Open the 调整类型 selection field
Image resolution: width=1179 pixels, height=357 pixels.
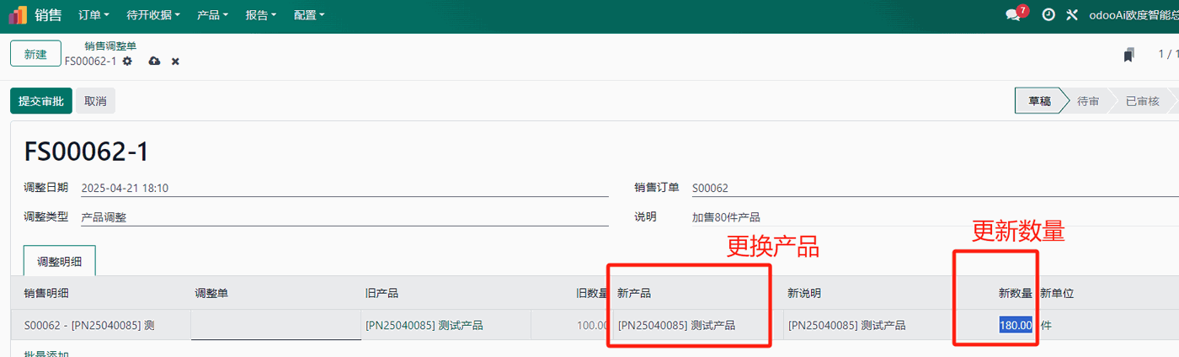click(344, 217)
